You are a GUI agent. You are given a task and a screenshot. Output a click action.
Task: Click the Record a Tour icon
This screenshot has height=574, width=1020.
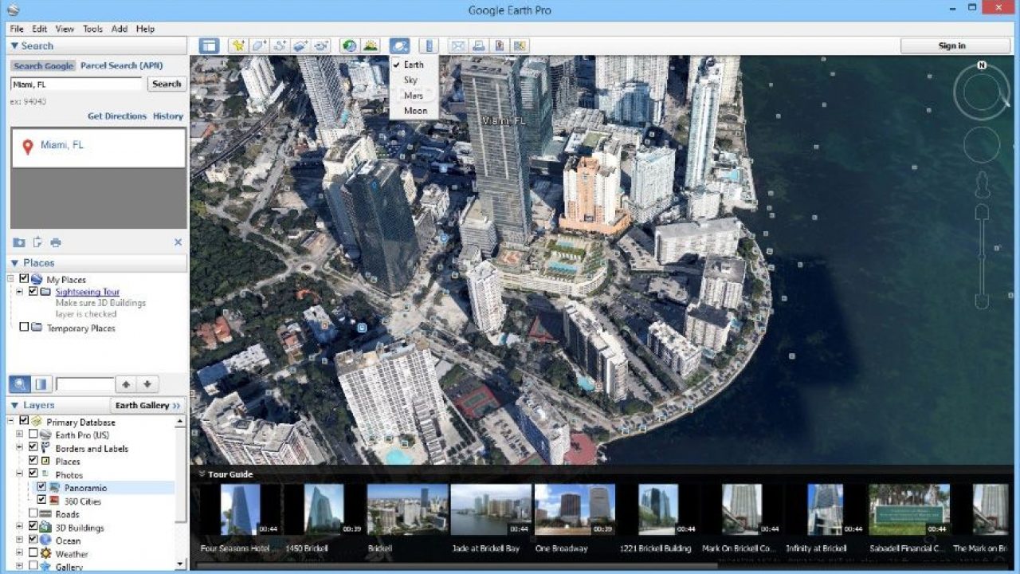tap(321, 45)
